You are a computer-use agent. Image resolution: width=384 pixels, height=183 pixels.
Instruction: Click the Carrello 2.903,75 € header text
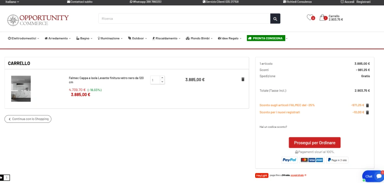(336, 18)
